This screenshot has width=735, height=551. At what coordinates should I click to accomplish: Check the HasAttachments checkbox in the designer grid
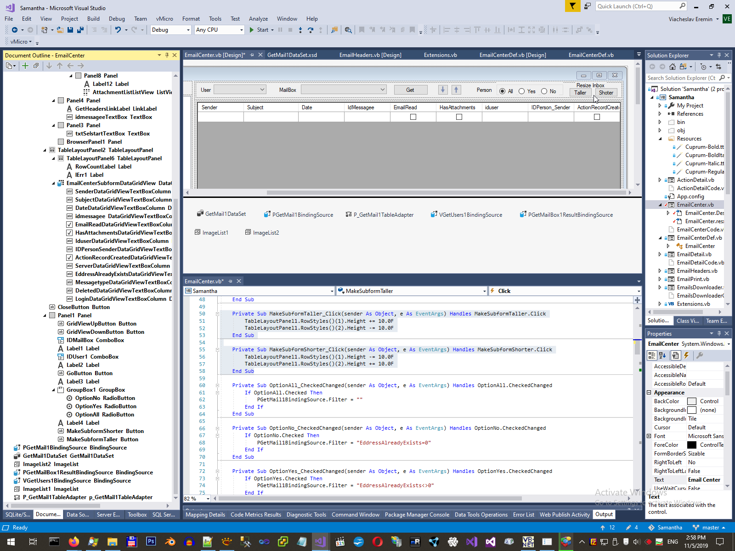(459, 117)
